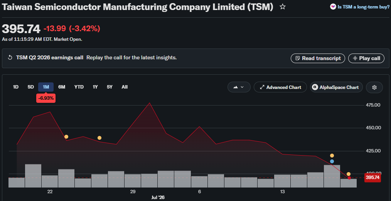Click the earnings call replay icon
This screenshot has height=201, width=391.
[x=10, y=58]
